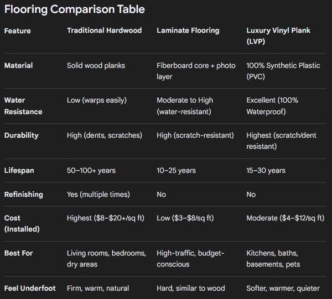Click the "Feature" column header

click(x=18, y=31)
